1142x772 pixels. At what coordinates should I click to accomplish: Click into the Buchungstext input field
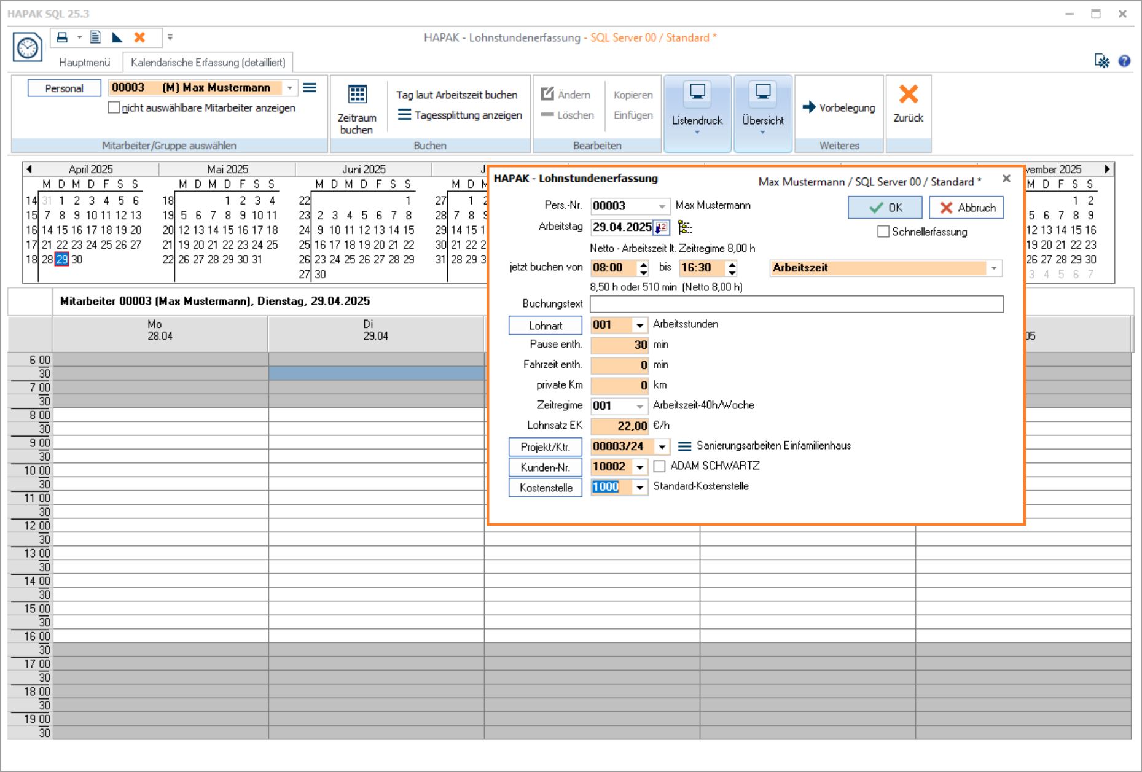coord(796,304)
